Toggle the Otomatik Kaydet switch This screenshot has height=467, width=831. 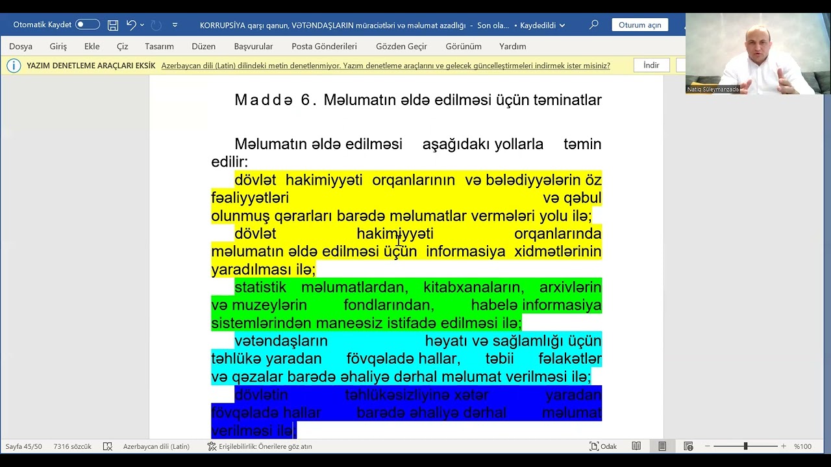pyautogui.click(x=88, y=25)
